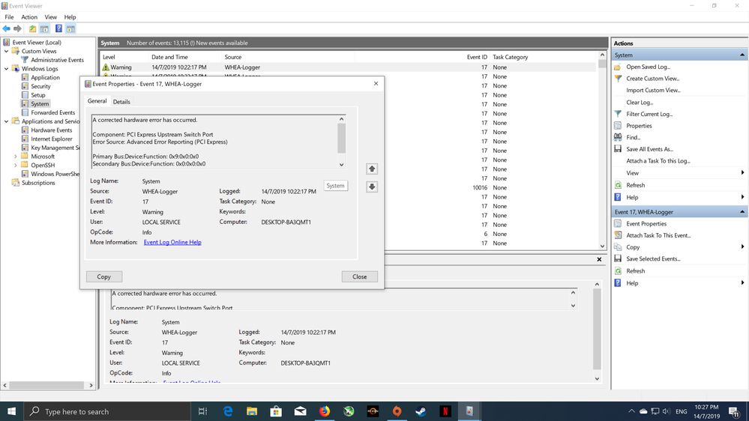
Task: Open the Event Log Online Help link
Action: pyautogui.click(x=172, y=243)
